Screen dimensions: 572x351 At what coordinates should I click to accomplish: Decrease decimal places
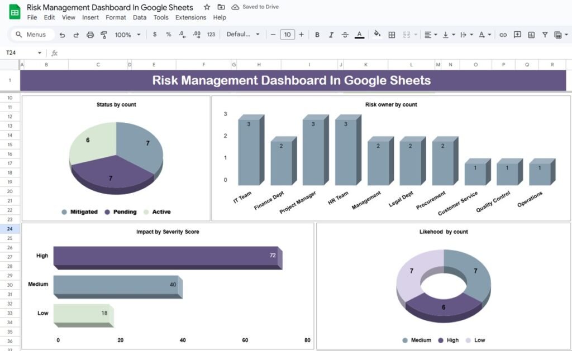click(182, 34)
